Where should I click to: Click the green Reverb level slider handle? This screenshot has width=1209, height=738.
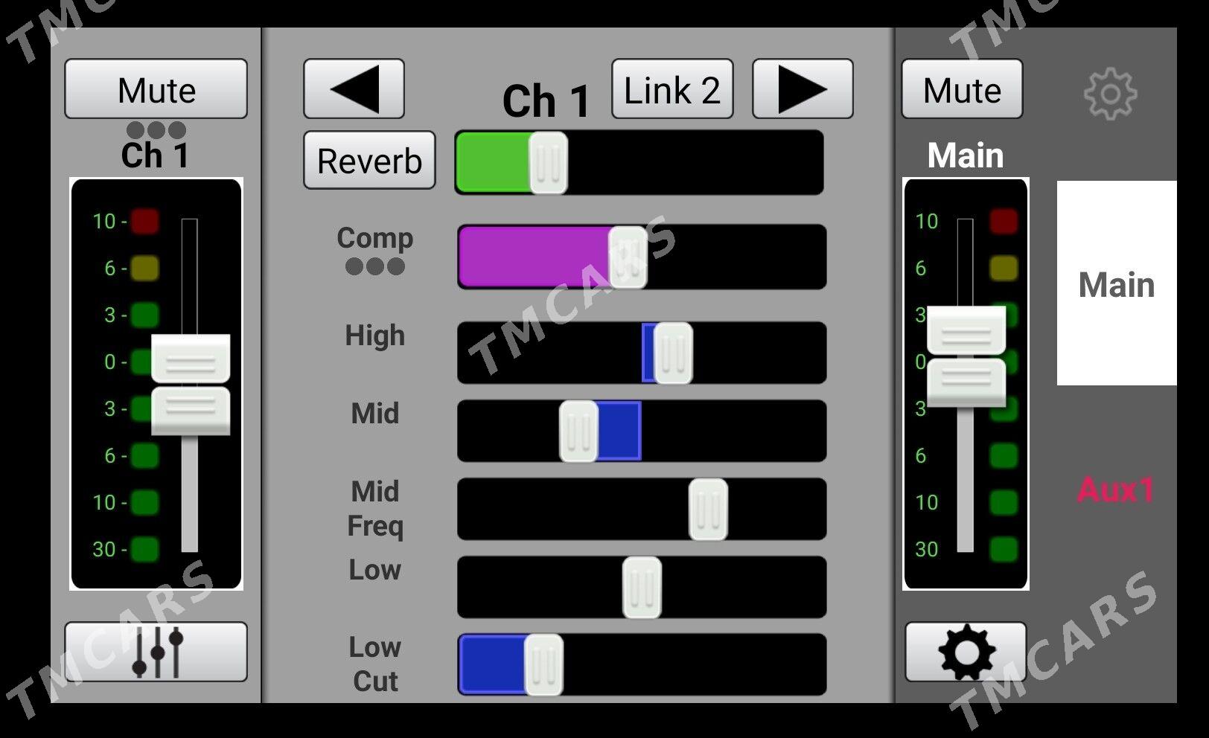[x=549, y=162]
